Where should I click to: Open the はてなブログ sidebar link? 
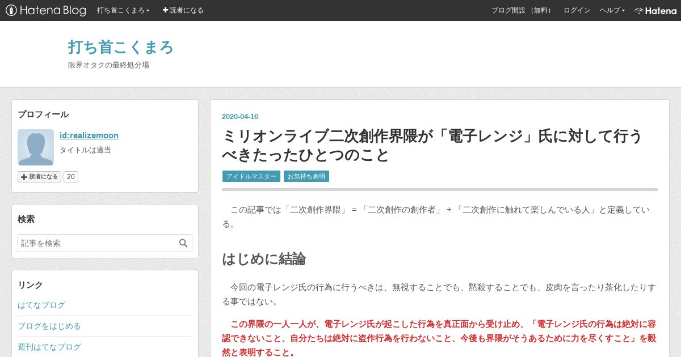pyautogui.click(x=41, y=305)
